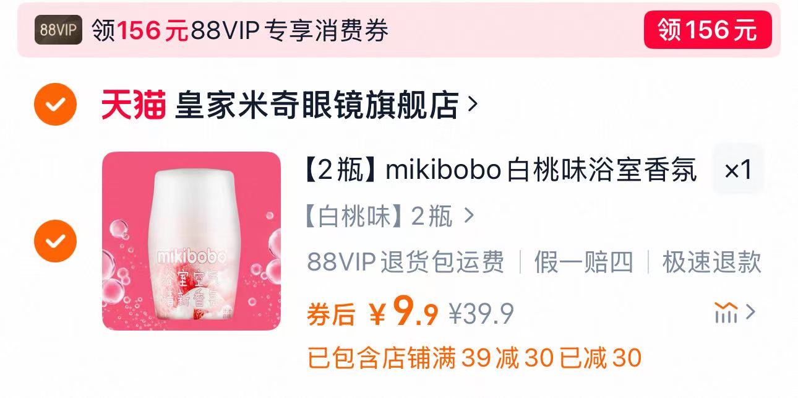Viewport: 798px width, 398px height.
Task: Click the 极速退款 service tag
Action: (x=711, y=262)
